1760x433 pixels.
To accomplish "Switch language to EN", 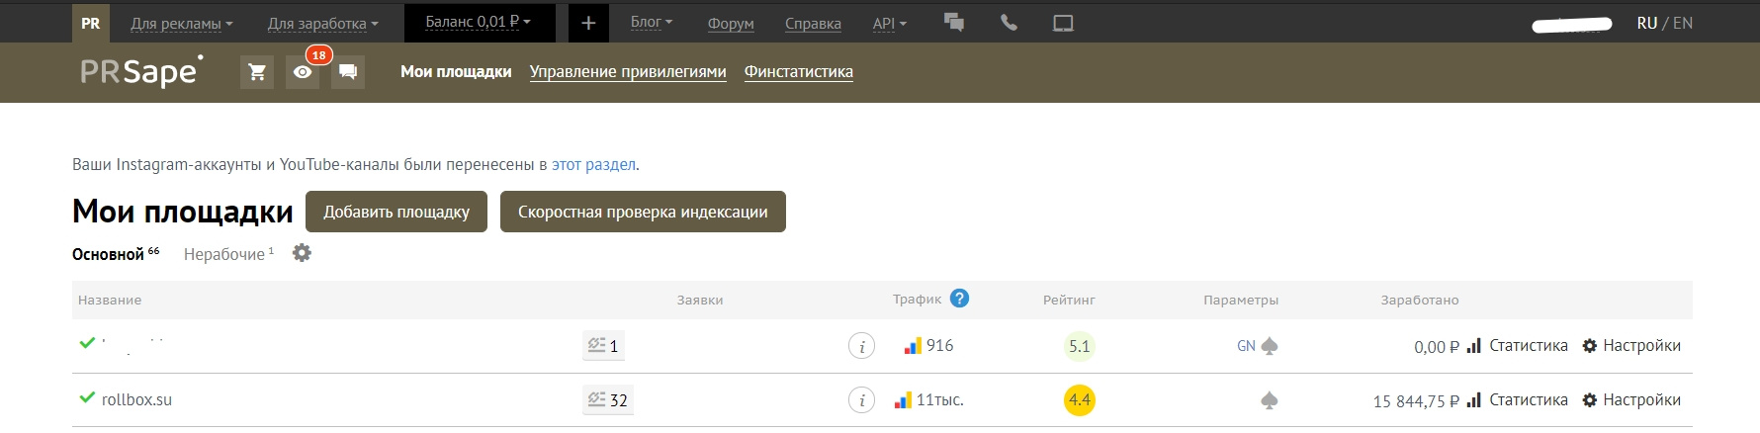I will click(1682, 23).
